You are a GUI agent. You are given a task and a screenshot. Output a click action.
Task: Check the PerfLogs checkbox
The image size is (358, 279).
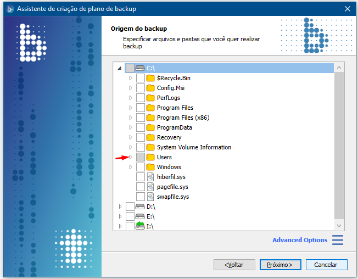pyautogui.click(x=141, y=98)
